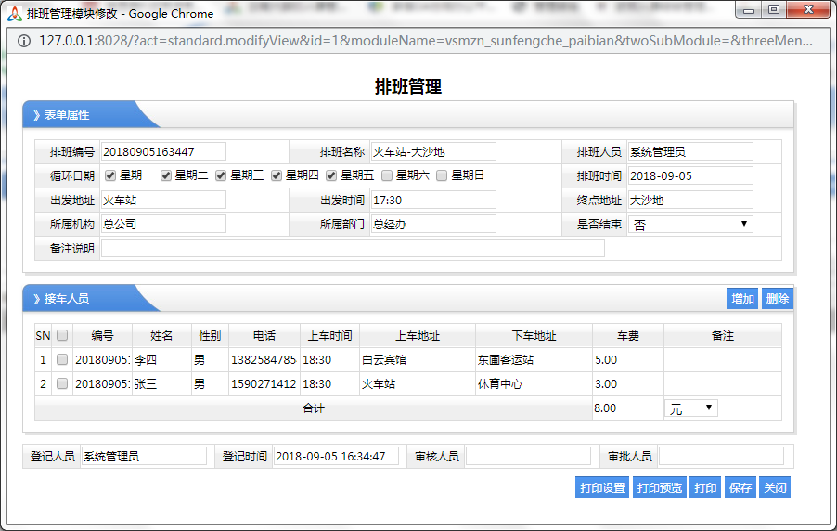Click the app logo icon in title bar
This screenshot has height=531, width=837.
[14, 13]
